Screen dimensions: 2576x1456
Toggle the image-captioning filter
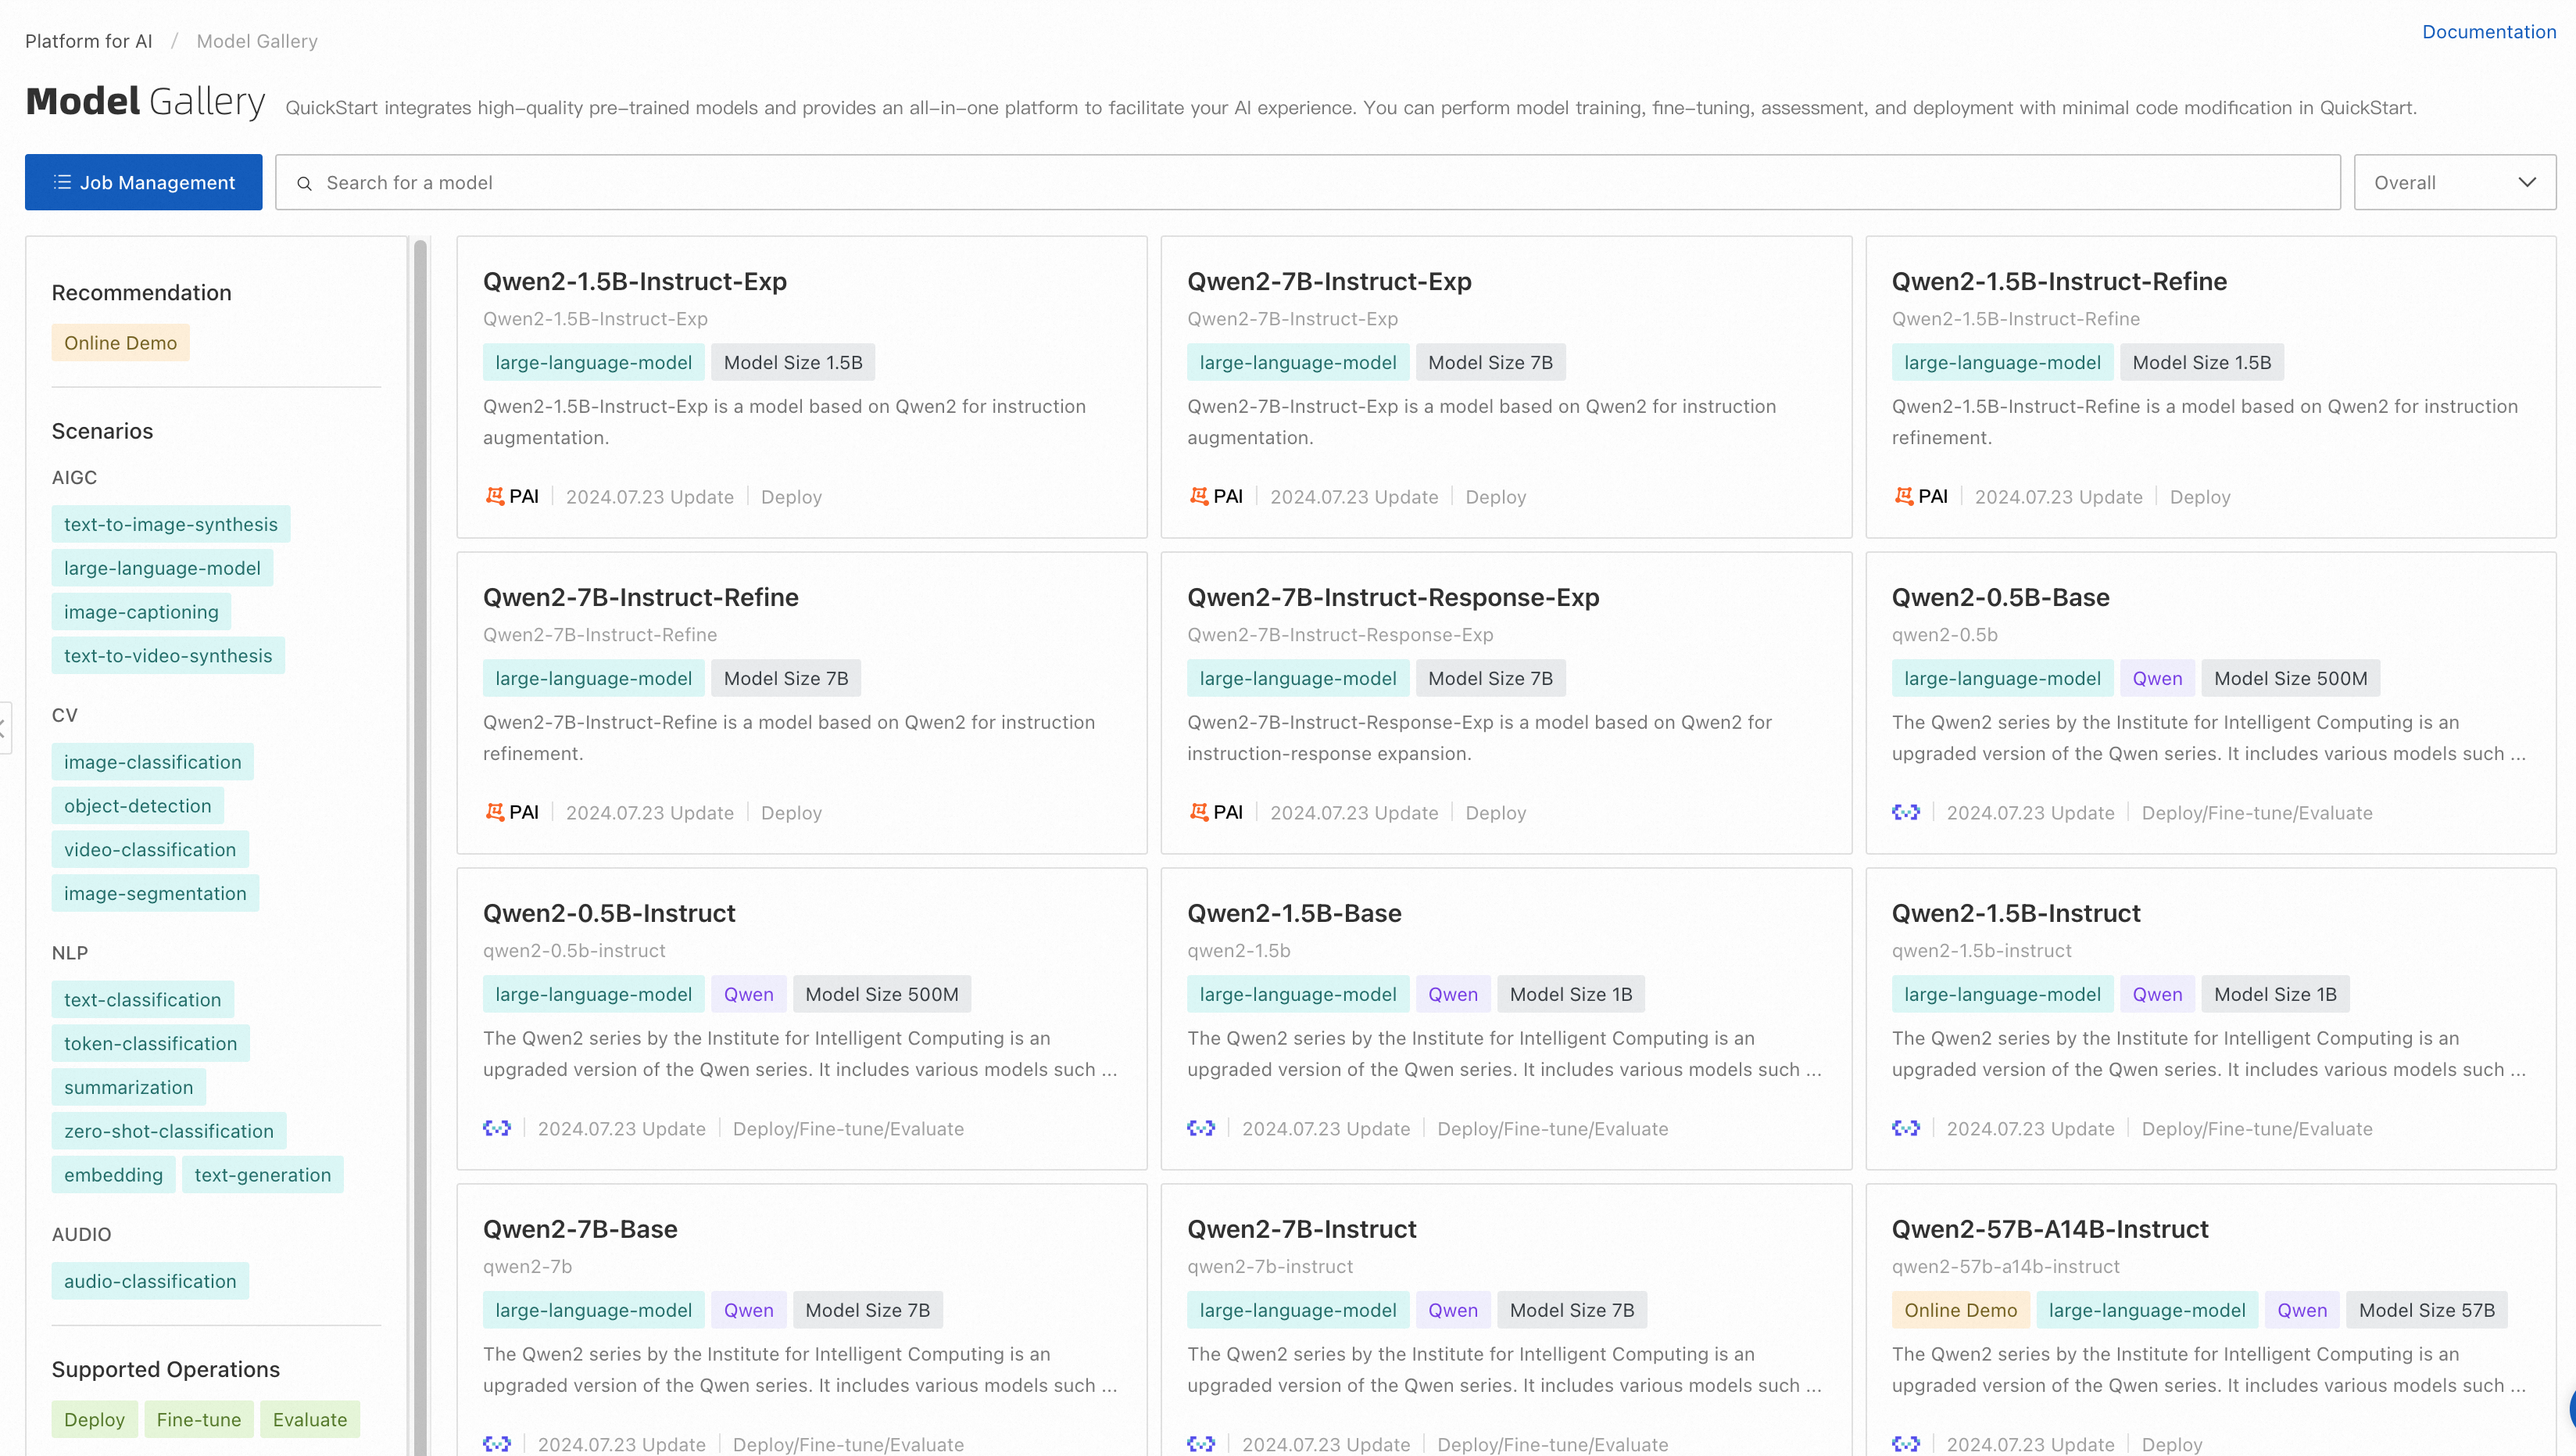coord(141,612)
